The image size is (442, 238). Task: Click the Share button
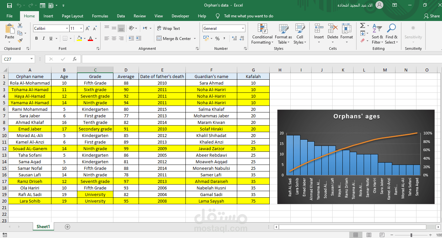click(x=432, y=16)
